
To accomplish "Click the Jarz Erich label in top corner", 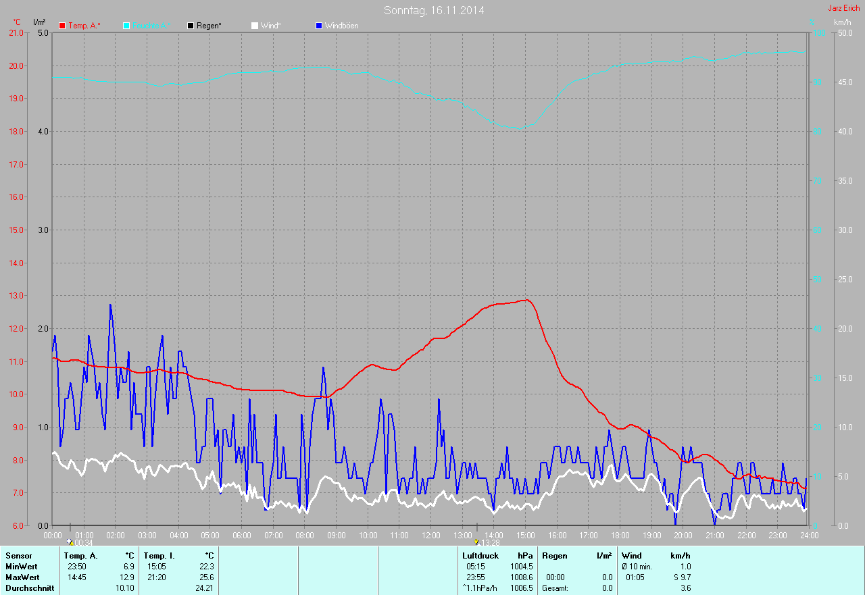I will pyautogui.click(x=844, y=8).
